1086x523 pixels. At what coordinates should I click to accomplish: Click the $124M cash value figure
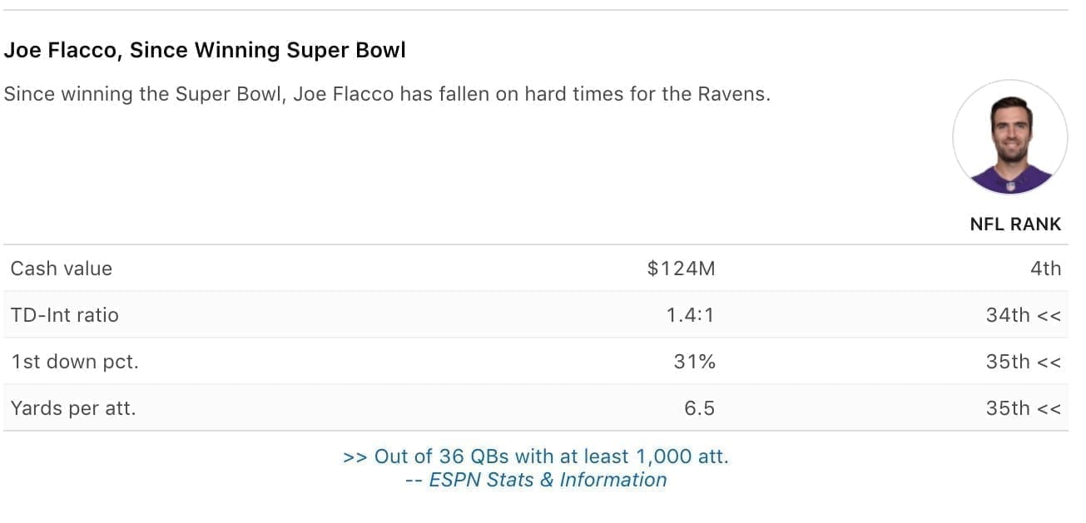pos(681,269)
